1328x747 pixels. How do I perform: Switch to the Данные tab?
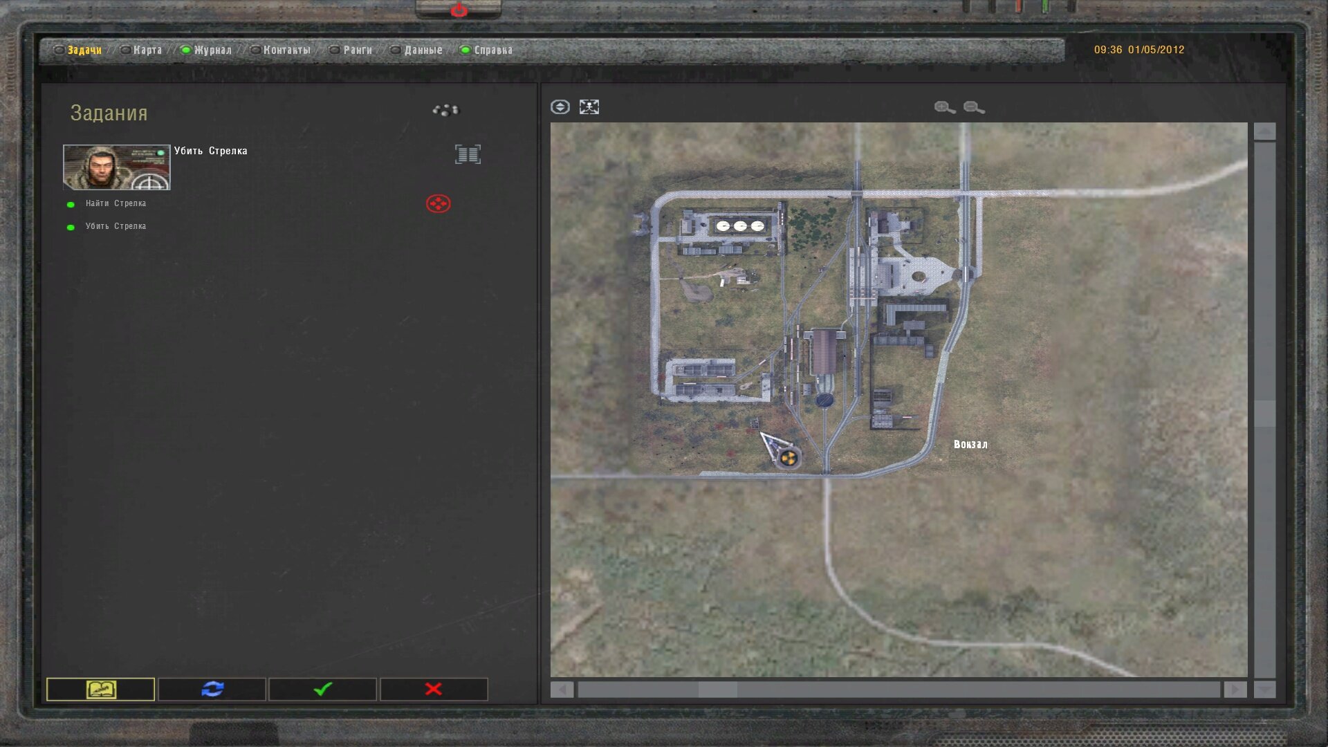[x=423, y=50]
